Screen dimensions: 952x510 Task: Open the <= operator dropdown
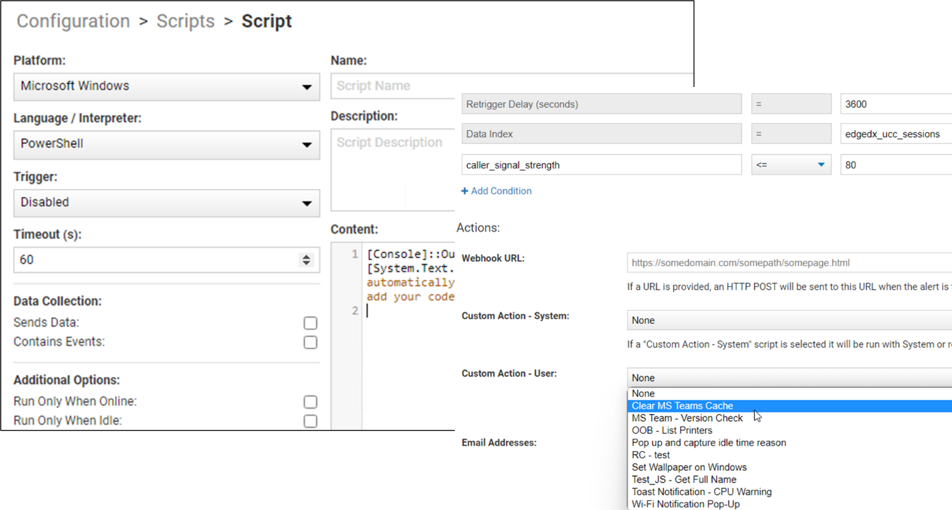(x=791, y=164)
